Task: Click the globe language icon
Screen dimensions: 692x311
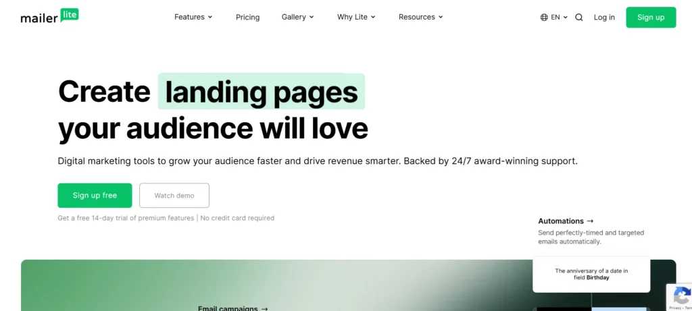Action: [544, 18]
